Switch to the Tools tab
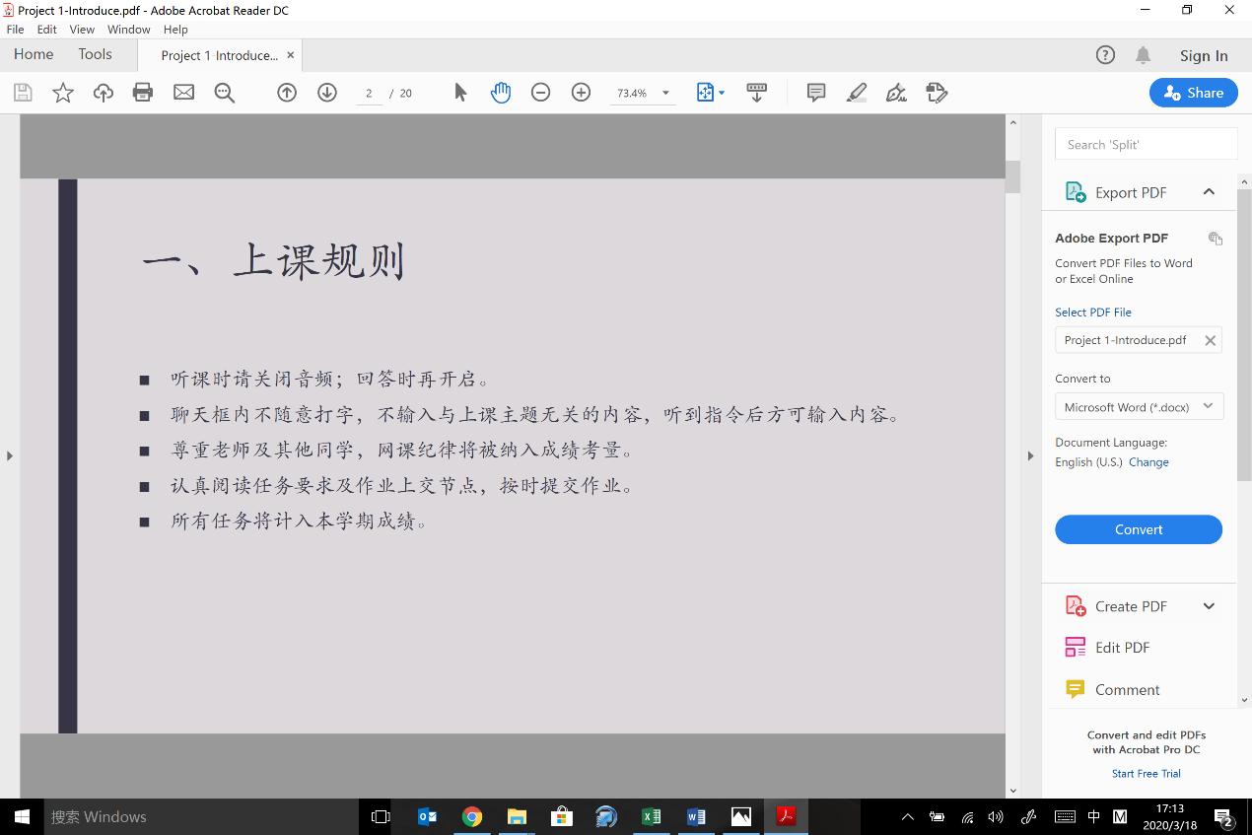The height and width of the screenshot is (835, 1252). point(95,54)
